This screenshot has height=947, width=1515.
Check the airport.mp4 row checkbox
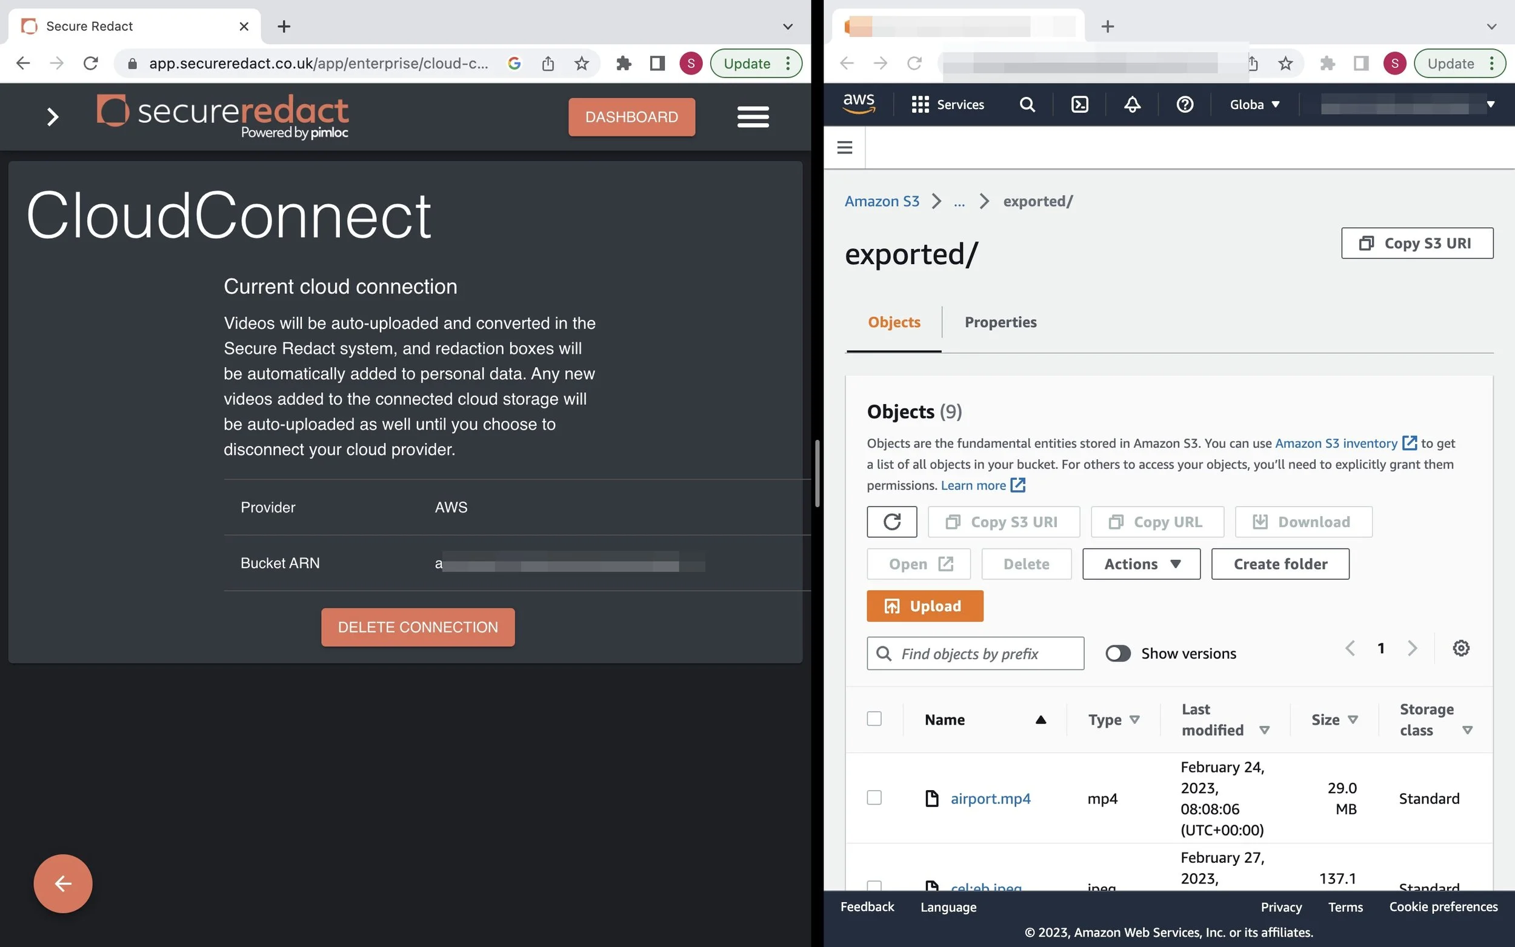coord(874,798)
